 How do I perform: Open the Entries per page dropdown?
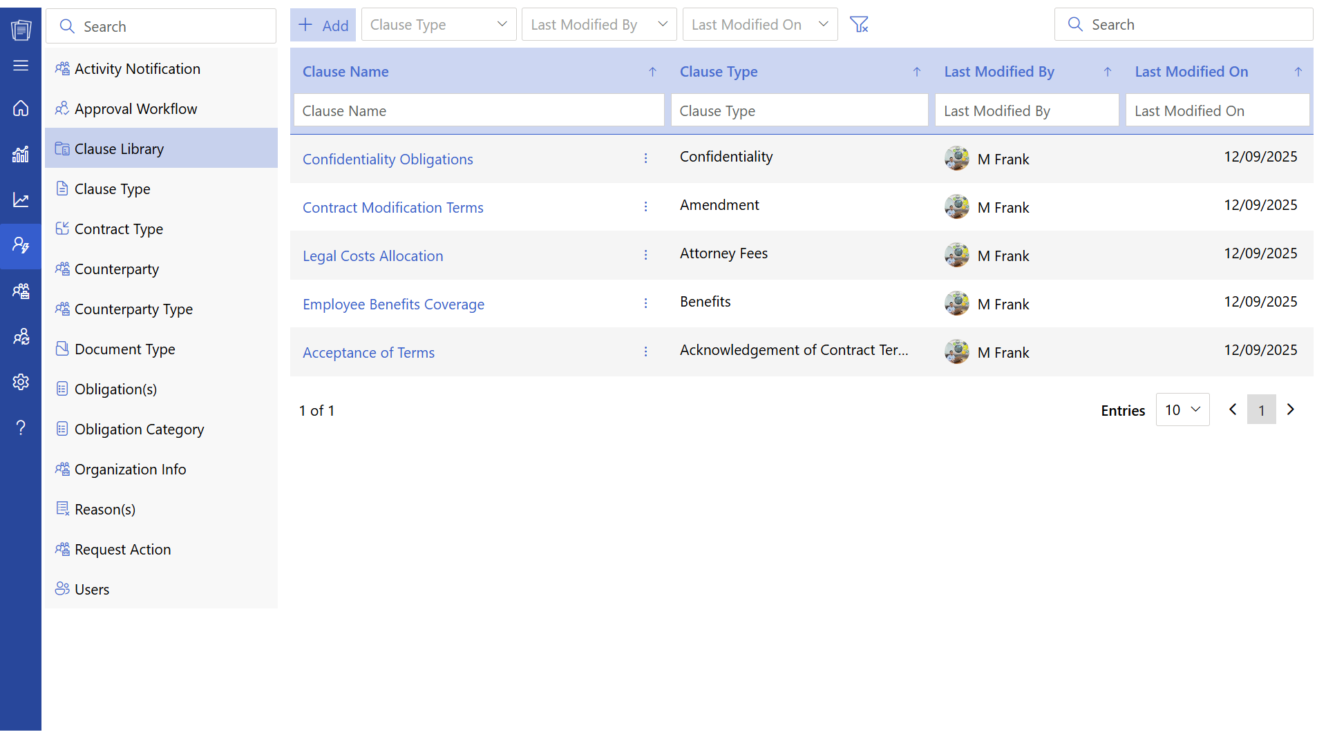click(x=1182, y=410)
